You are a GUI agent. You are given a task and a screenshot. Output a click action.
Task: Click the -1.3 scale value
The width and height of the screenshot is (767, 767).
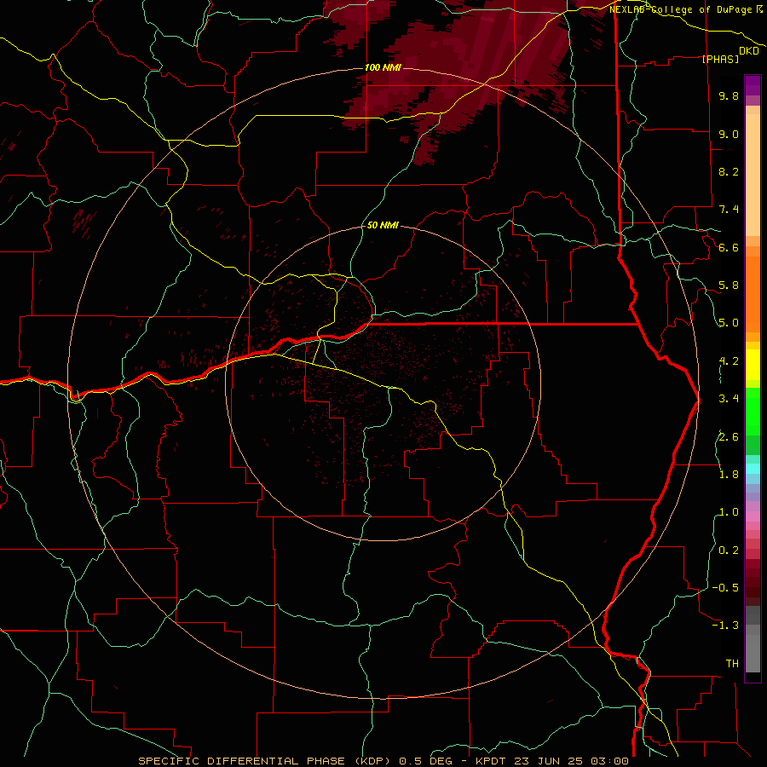(725, 626)
